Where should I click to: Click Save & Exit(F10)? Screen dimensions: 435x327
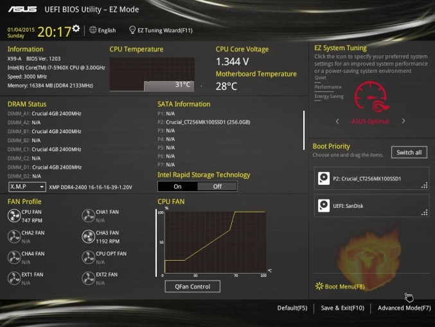[342, 308]
